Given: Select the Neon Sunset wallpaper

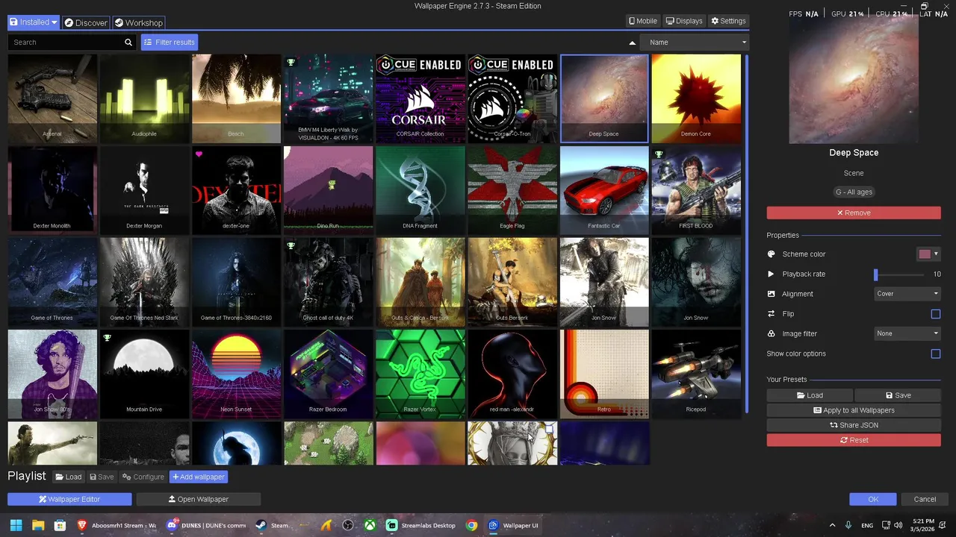Looking at the screenshot, I should pos(236,374).
